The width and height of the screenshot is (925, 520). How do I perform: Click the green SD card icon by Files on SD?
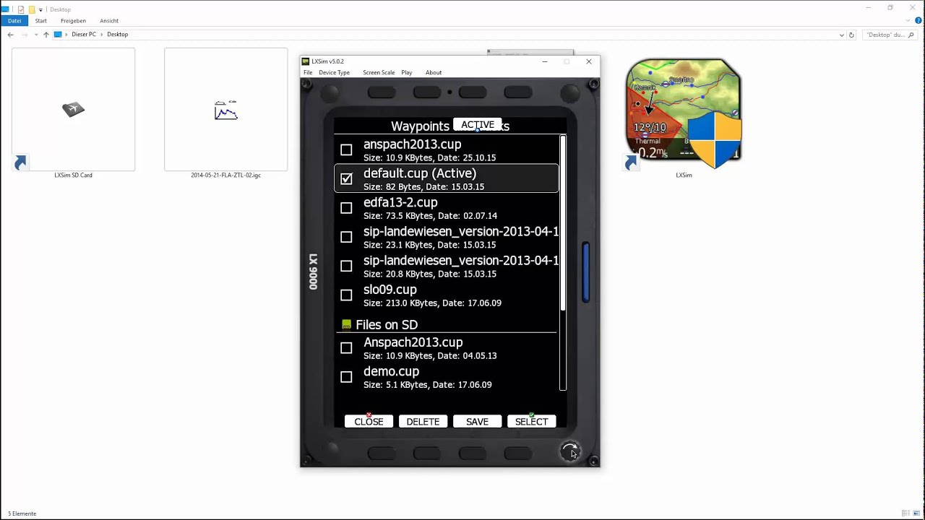pyautogui.click(x=347, y=325)
